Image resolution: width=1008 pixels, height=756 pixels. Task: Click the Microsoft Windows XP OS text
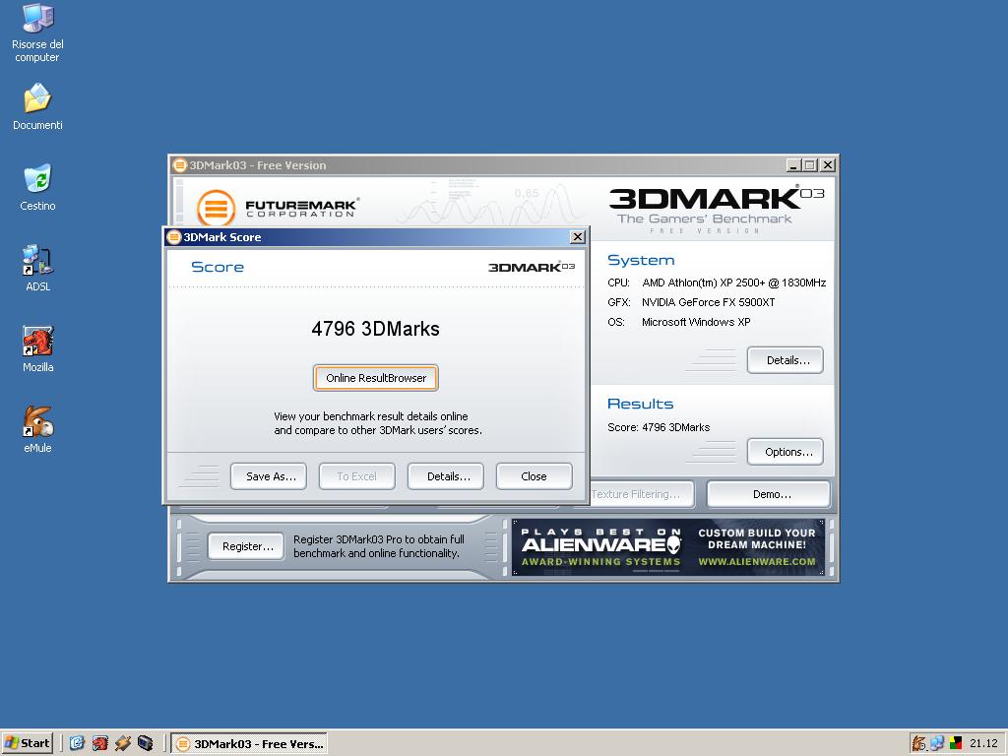pos(696,322)
